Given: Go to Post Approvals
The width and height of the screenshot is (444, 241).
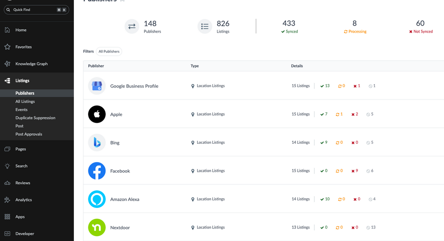Looking at the screenshot, I should tap(29, 134).
